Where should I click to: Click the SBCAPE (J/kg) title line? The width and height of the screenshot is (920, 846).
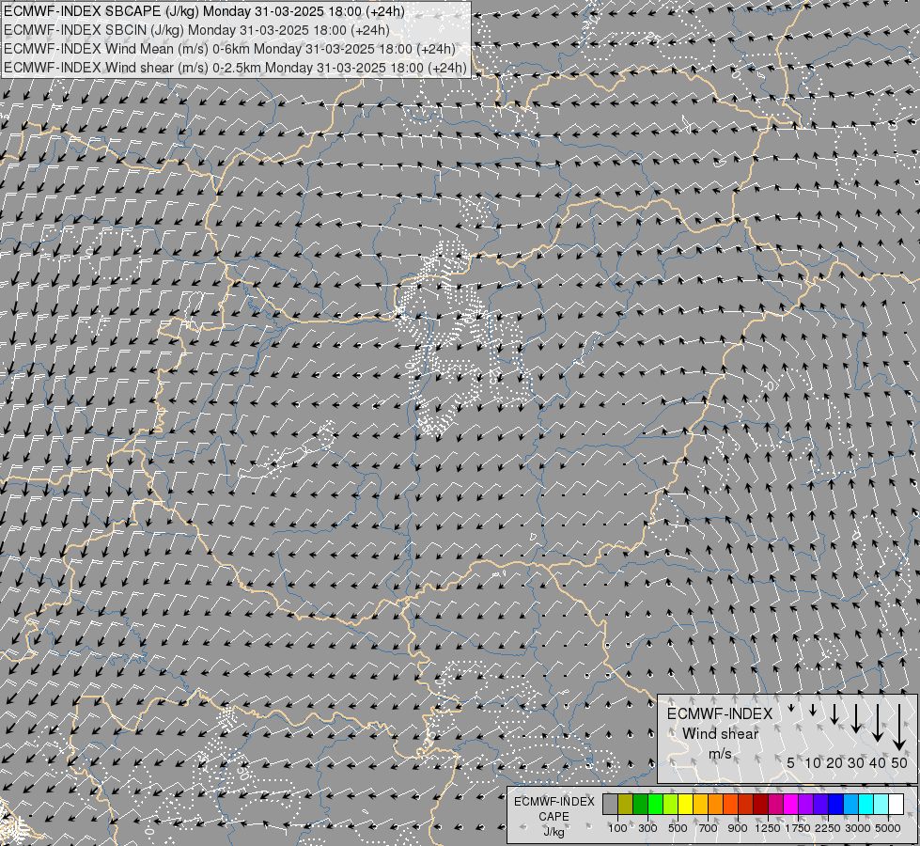coord(204,11)
